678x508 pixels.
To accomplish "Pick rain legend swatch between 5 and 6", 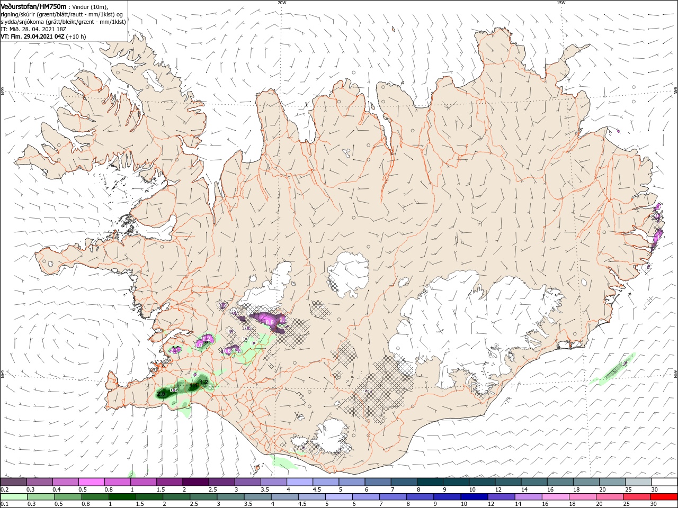I will coord(339,497).
